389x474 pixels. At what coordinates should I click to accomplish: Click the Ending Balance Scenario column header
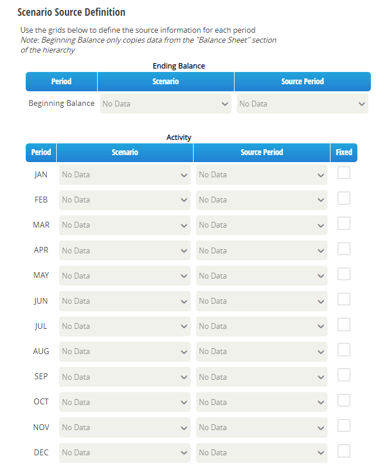[166, 81]
